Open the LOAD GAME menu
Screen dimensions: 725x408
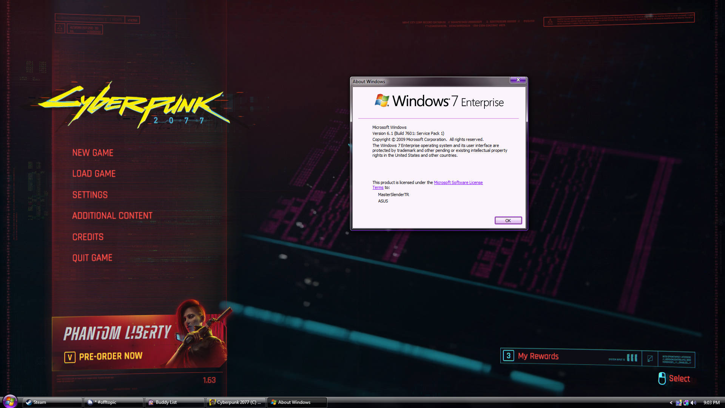94,174
